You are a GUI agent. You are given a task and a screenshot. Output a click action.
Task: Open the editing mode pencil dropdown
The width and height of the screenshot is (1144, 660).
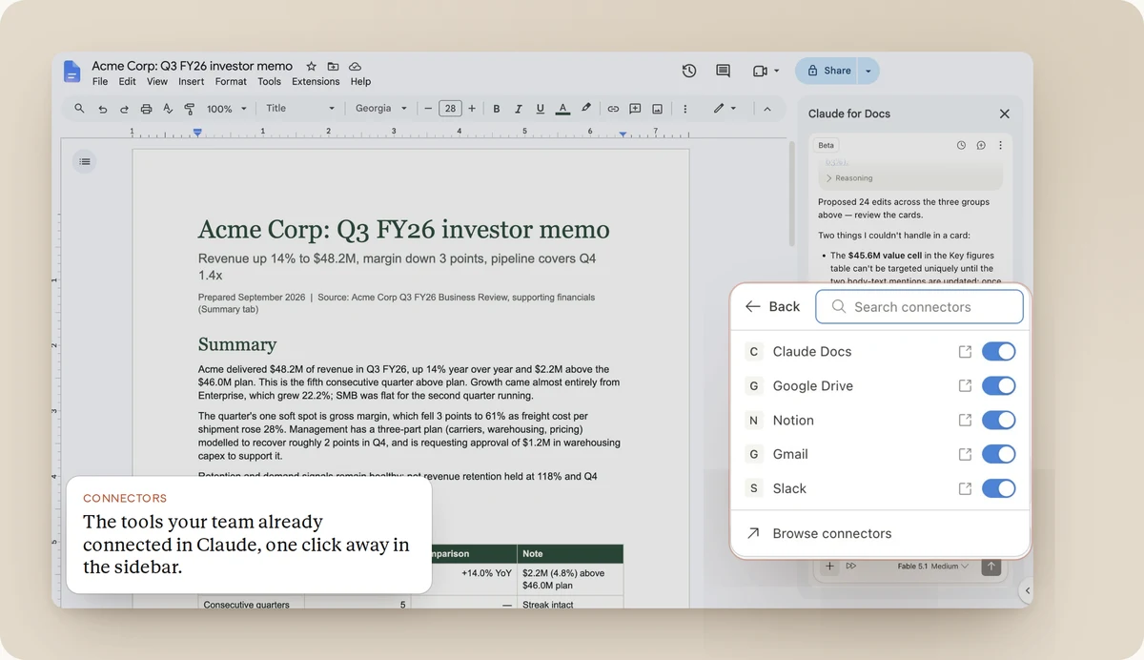click(725, 109)
